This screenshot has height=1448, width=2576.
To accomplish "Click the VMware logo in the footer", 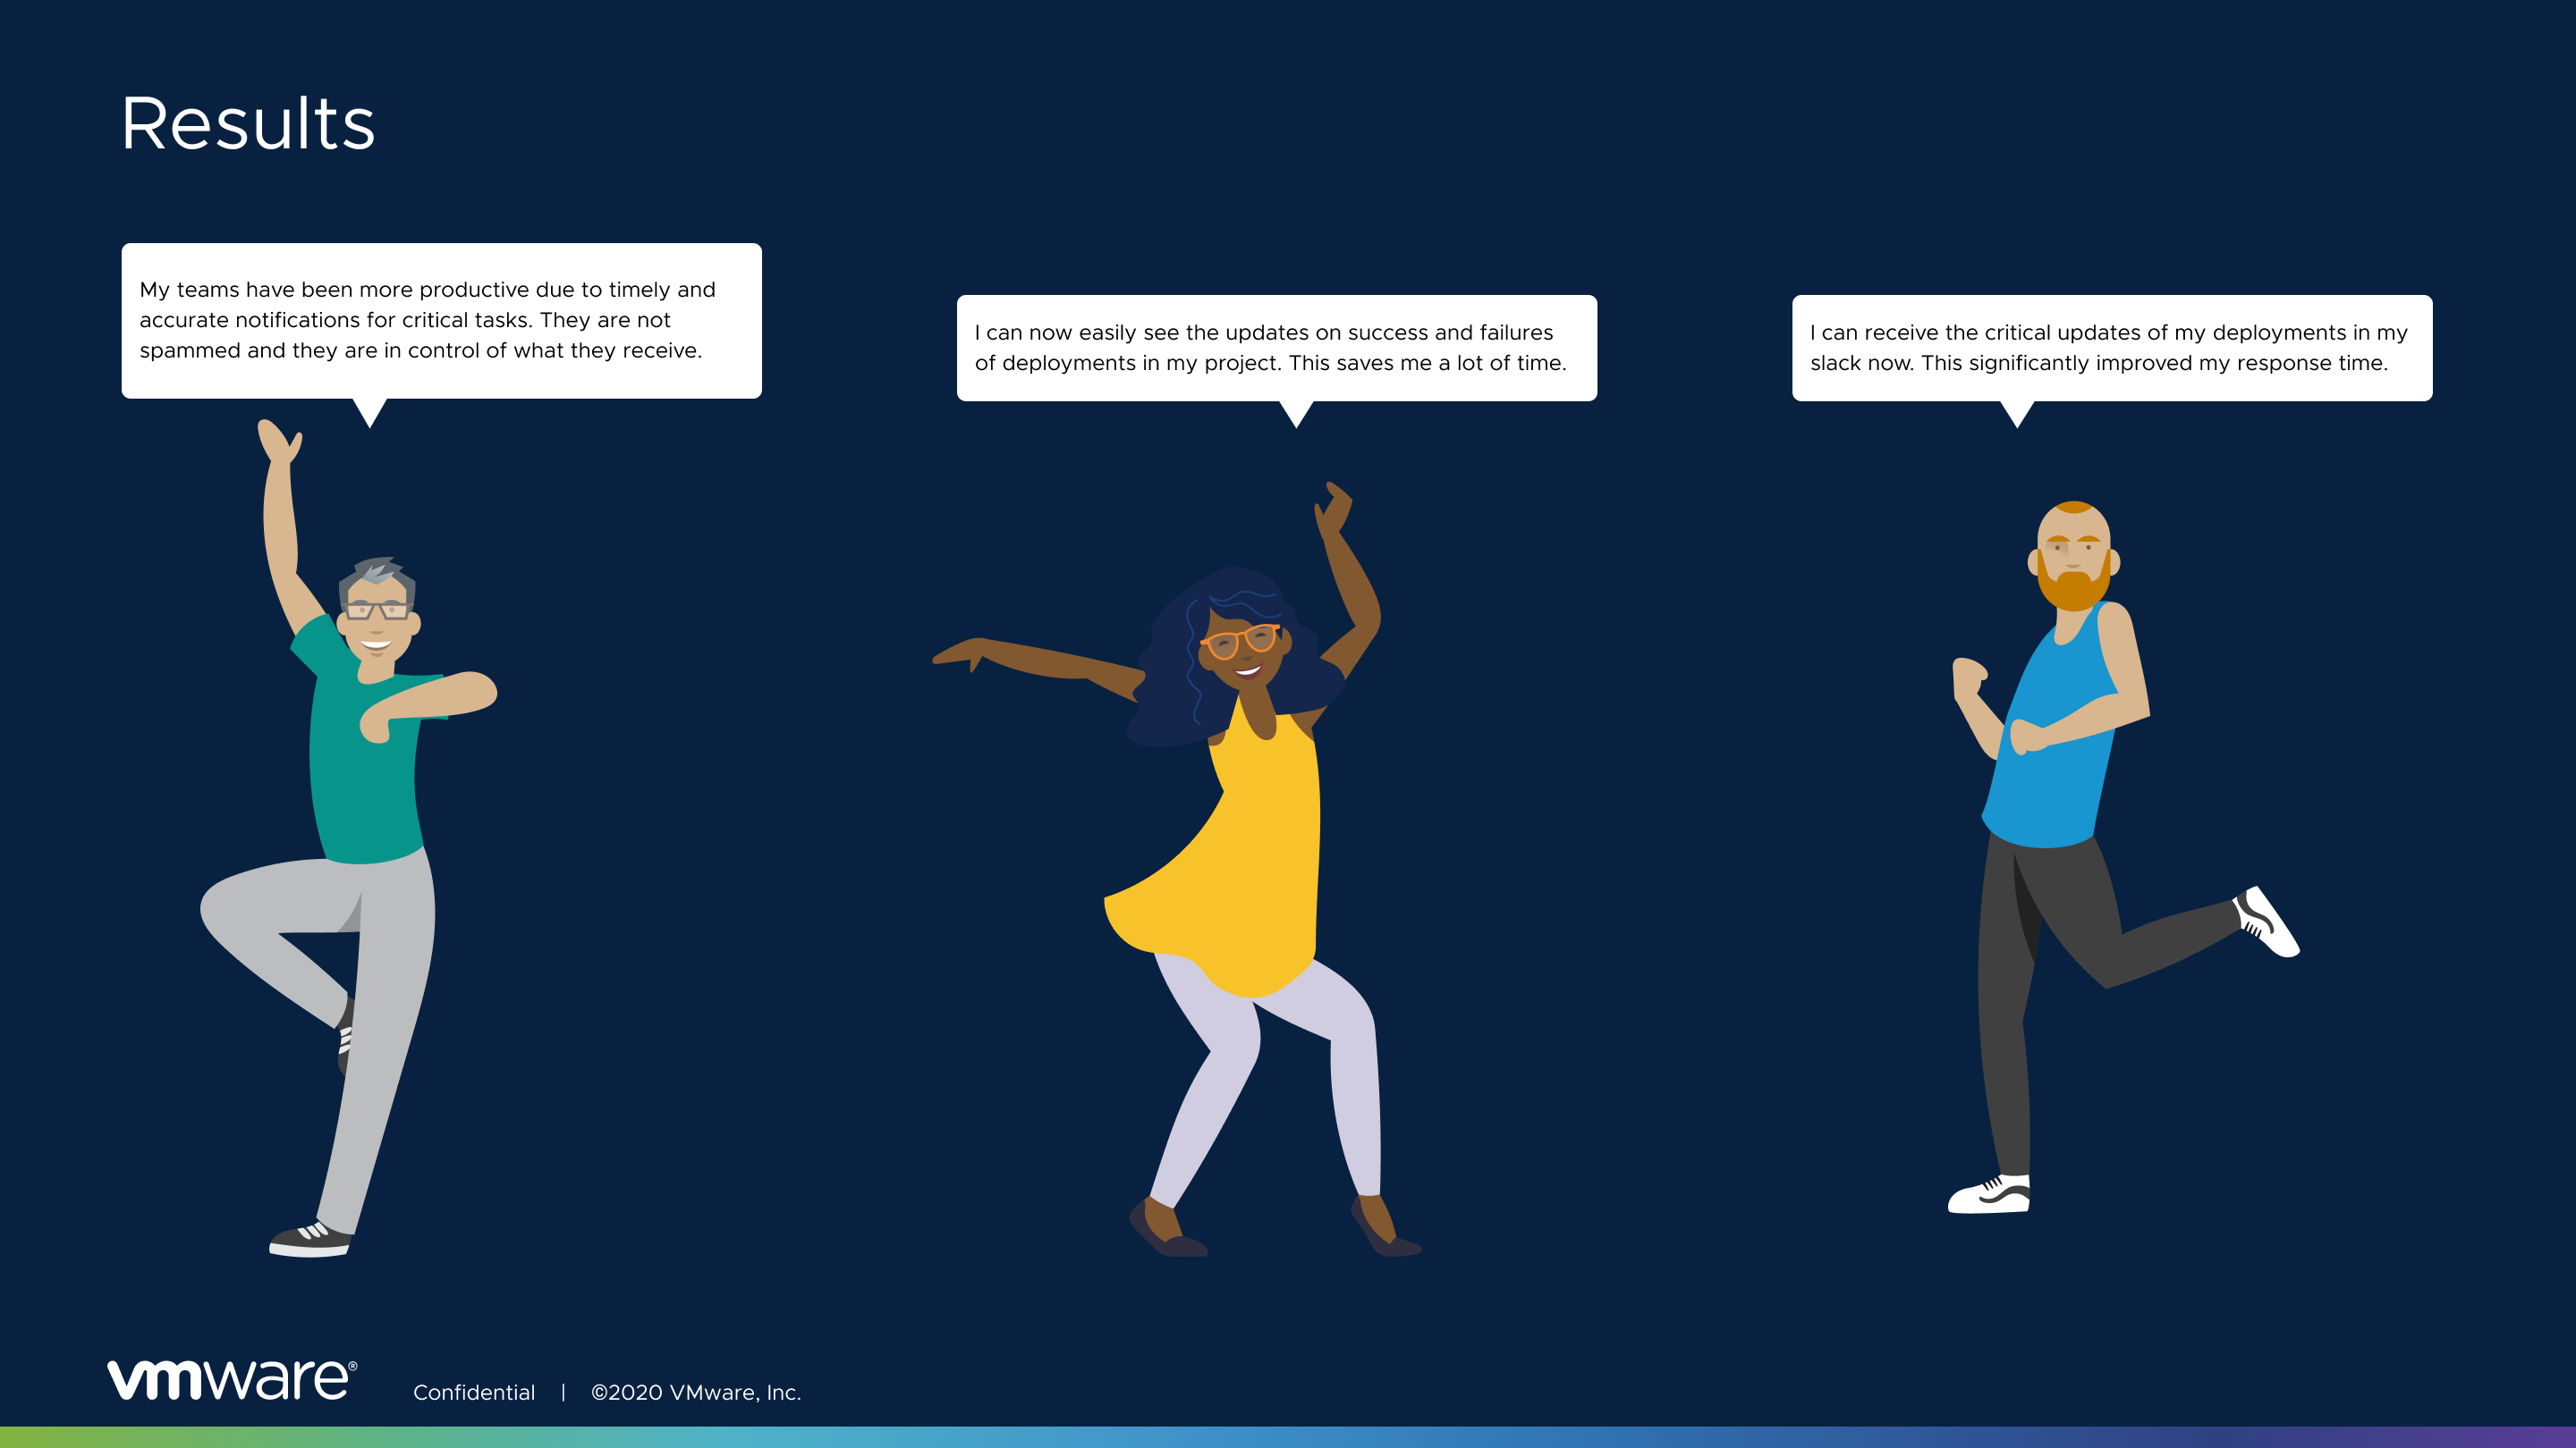I will (232, 1379).
